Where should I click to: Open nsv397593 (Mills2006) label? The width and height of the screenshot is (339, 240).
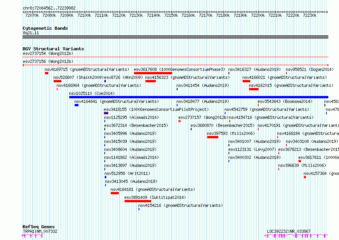tap(231, 133)
